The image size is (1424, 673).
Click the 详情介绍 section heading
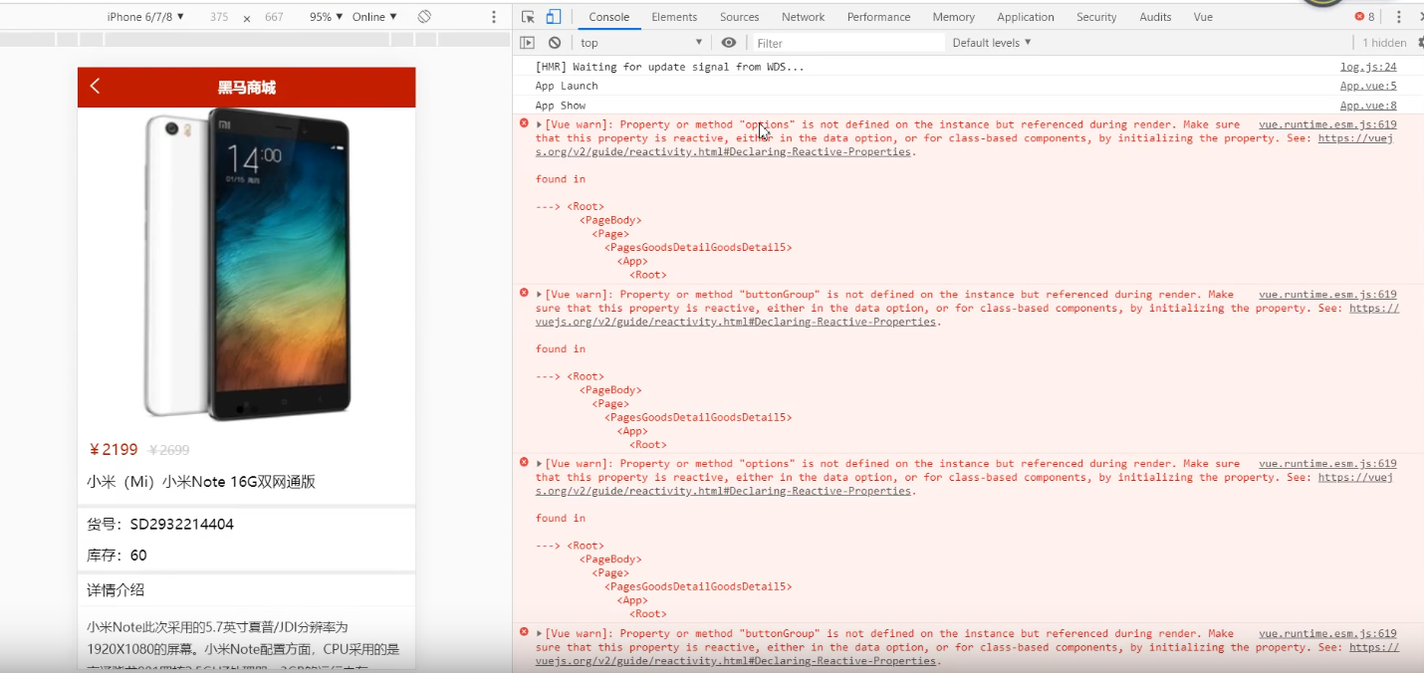tap(116, 589)
